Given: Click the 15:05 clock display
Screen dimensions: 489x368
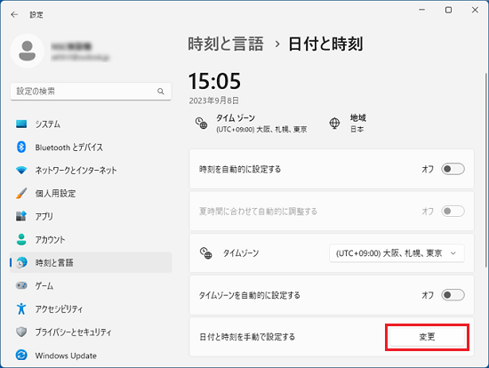Looking at the screenshot, I should (214, 81).
